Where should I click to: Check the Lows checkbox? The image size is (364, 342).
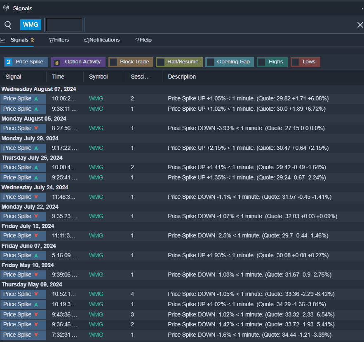click(x=295, y=62)
